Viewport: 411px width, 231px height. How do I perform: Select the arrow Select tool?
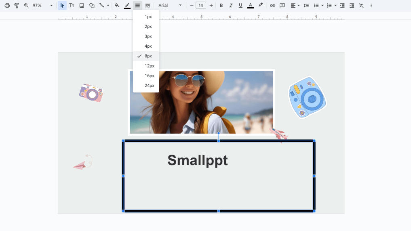coord(62,5)
